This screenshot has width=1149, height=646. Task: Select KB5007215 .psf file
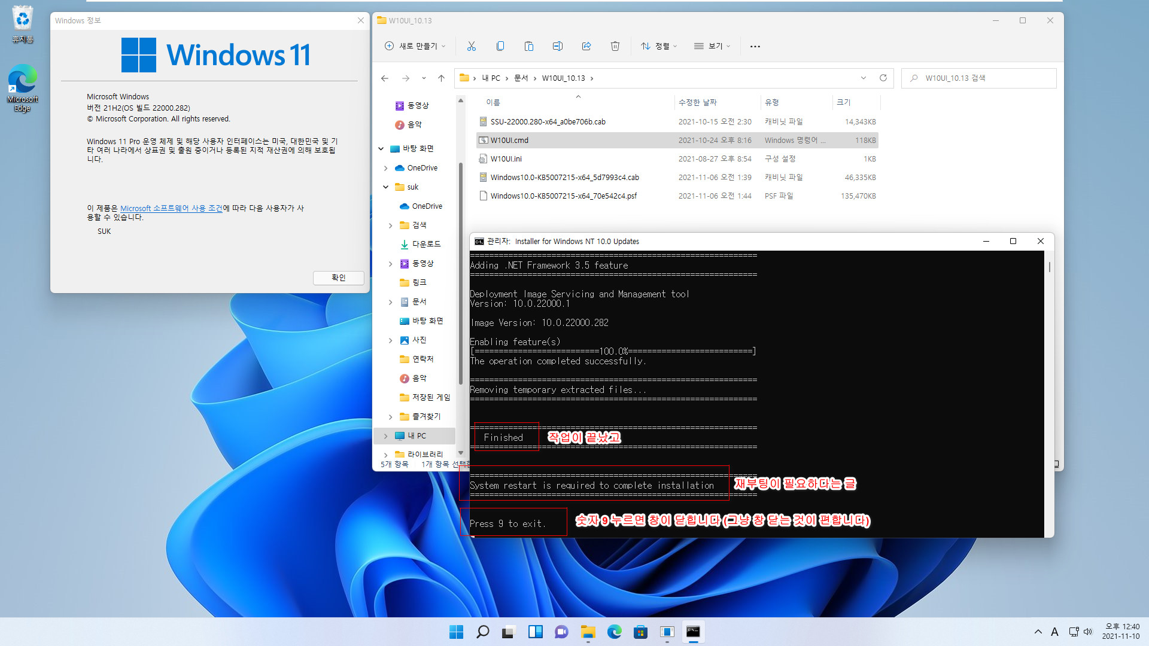point(677,196)
